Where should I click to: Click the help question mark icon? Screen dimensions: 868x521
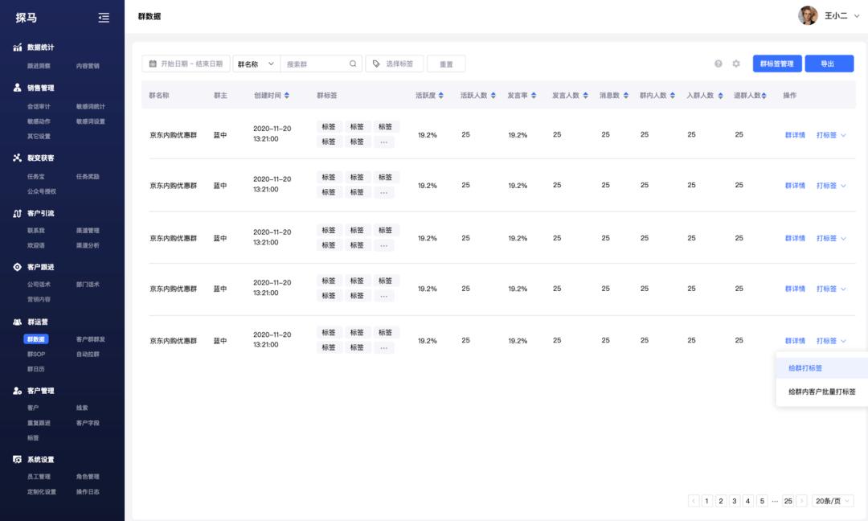tap(719, 64)
